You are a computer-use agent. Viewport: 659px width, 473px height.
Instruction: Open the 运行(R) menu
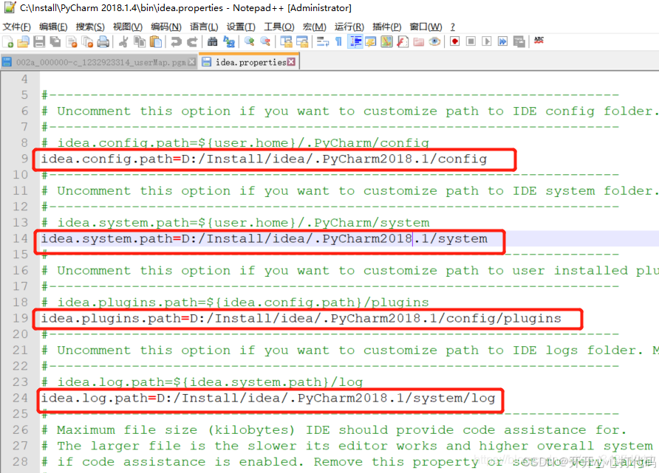(x=349, y=27)
